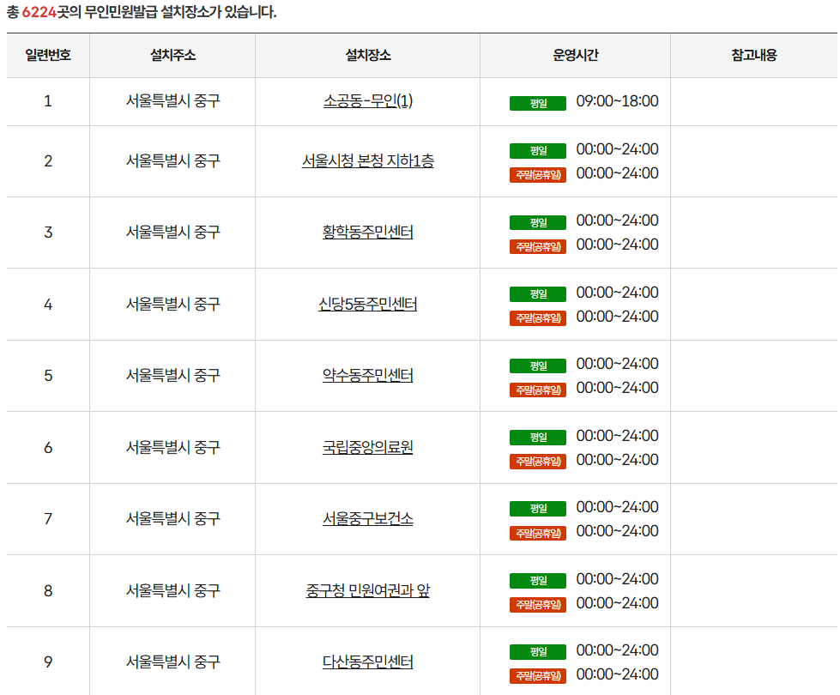The image size is (840, 695).
Task: Open the 다산동주민센터 link
Action: tap(367, 662)
